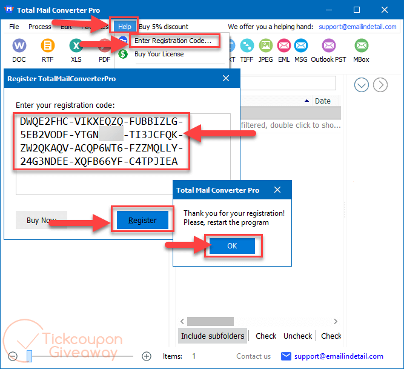Maximize the Total Mail Converter Pro window
The height and width of the screenshot is (369, 404).
pos(357,10)
